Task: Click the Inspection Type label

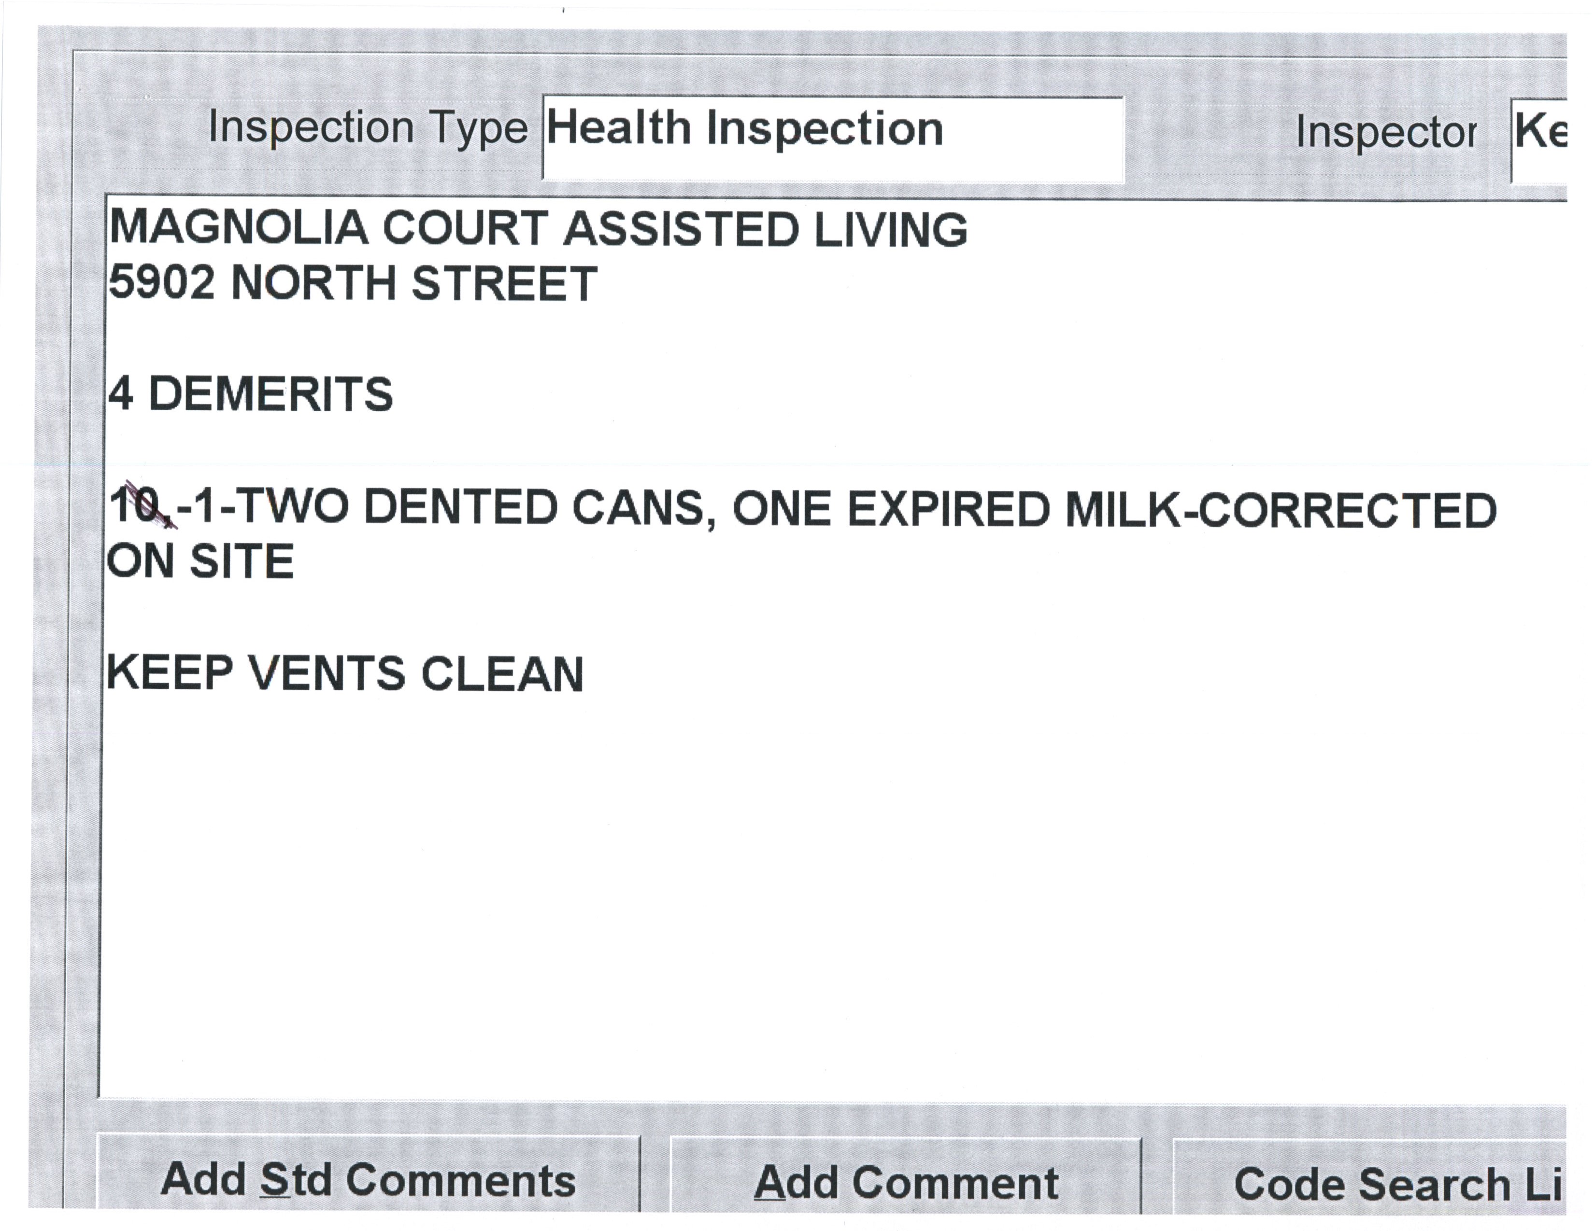Action: pos(368,127)
